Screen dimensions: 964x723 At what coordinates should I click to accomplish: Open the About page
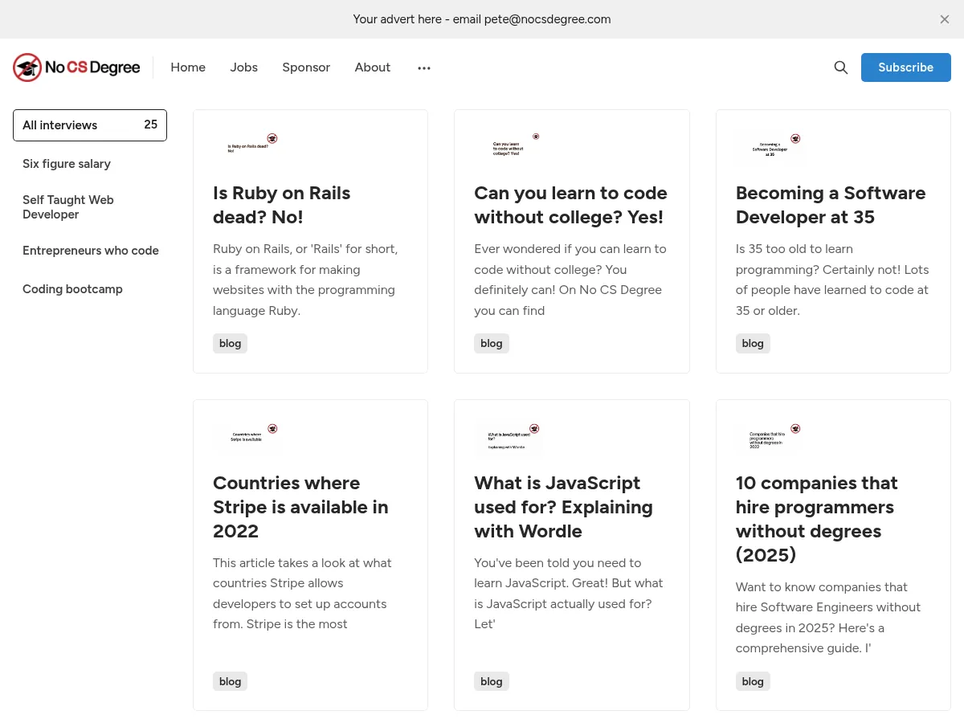373,67
